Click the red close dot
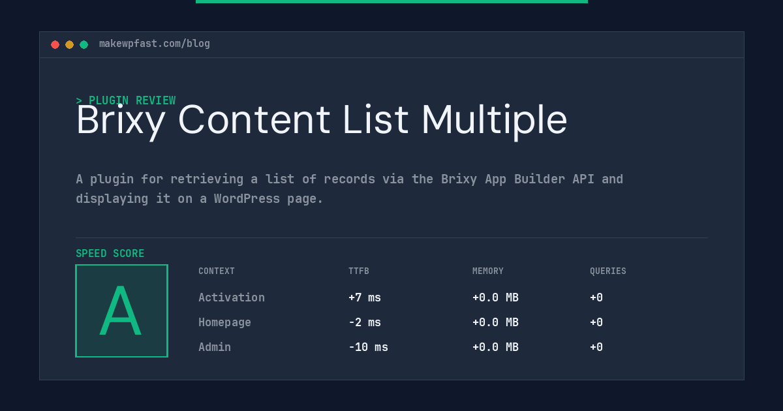 (x=55, y=44)
